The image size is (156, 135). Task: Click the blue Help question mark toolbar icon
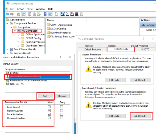pyautogui.click(x=45, y=14)
